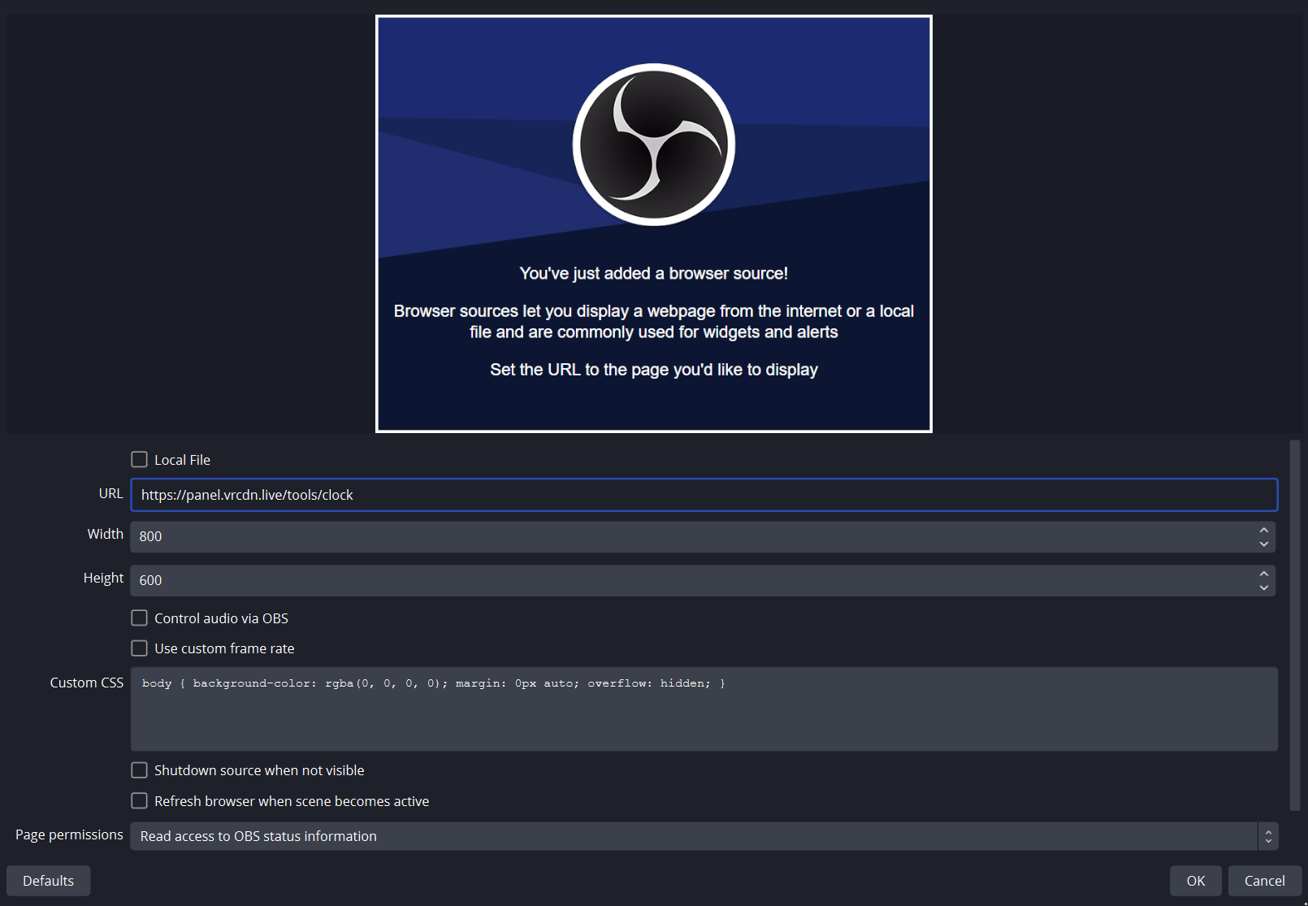Toggle Control audio via OBS

(x=140, y=618)
